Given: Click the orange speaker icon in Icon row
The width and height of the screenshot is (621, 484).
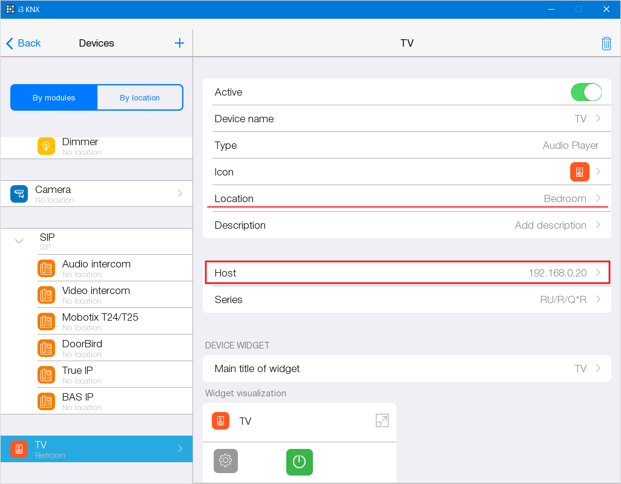Looking at the screenshot, I should (579, 172).
